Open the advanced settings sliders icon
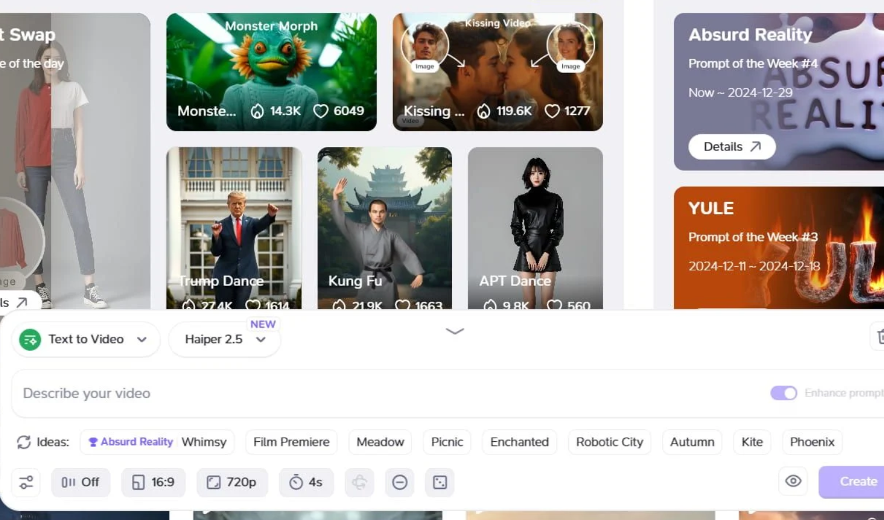Image resolution: width=884 pixels, height=520 pixels. (x=26, y=482)
